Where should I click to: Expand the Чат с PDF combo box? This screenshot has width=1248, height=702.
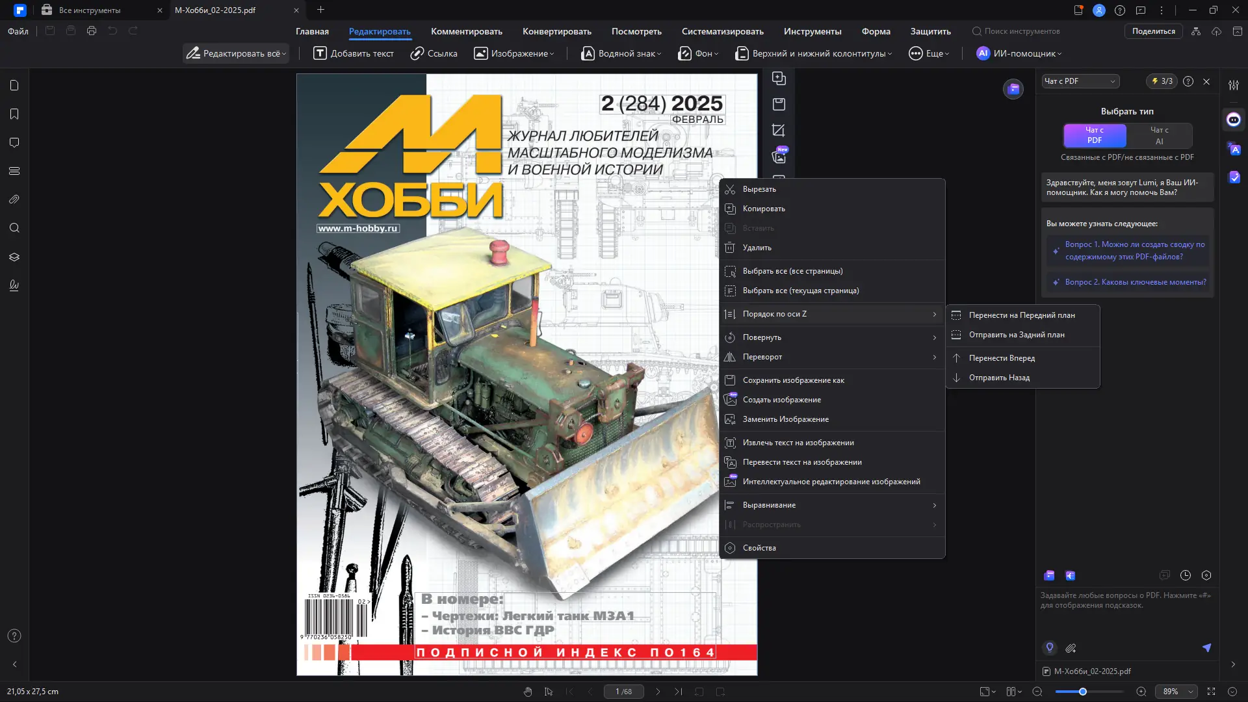pyautogui.click(x=1080, y=81)
